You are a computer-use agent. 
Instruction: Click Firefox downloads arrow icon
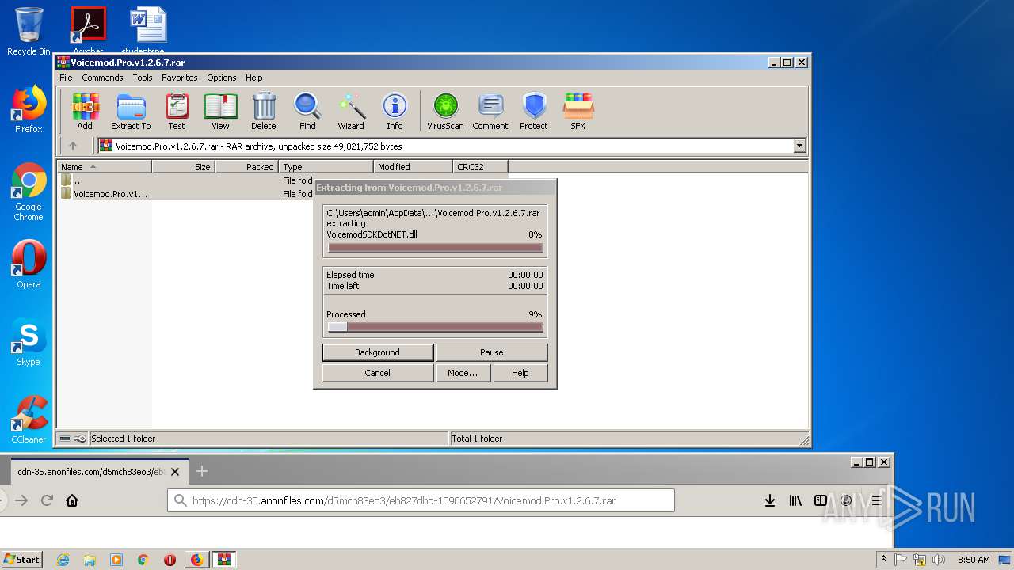pyautogui.click(x=769, y=500)
